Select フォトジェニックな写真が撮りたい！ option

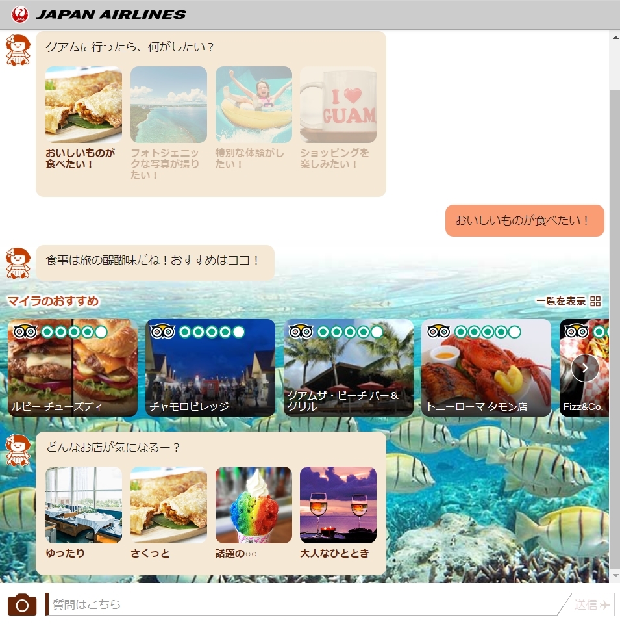pos(169,123)
